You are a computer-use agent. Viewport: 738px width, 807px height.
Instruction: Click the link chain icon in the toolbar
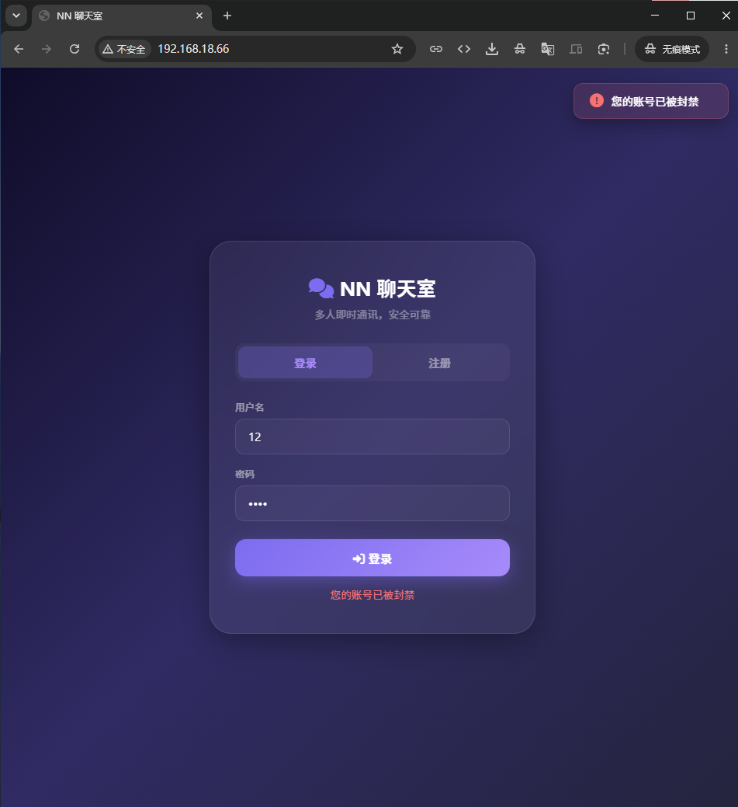pos(436,49)
